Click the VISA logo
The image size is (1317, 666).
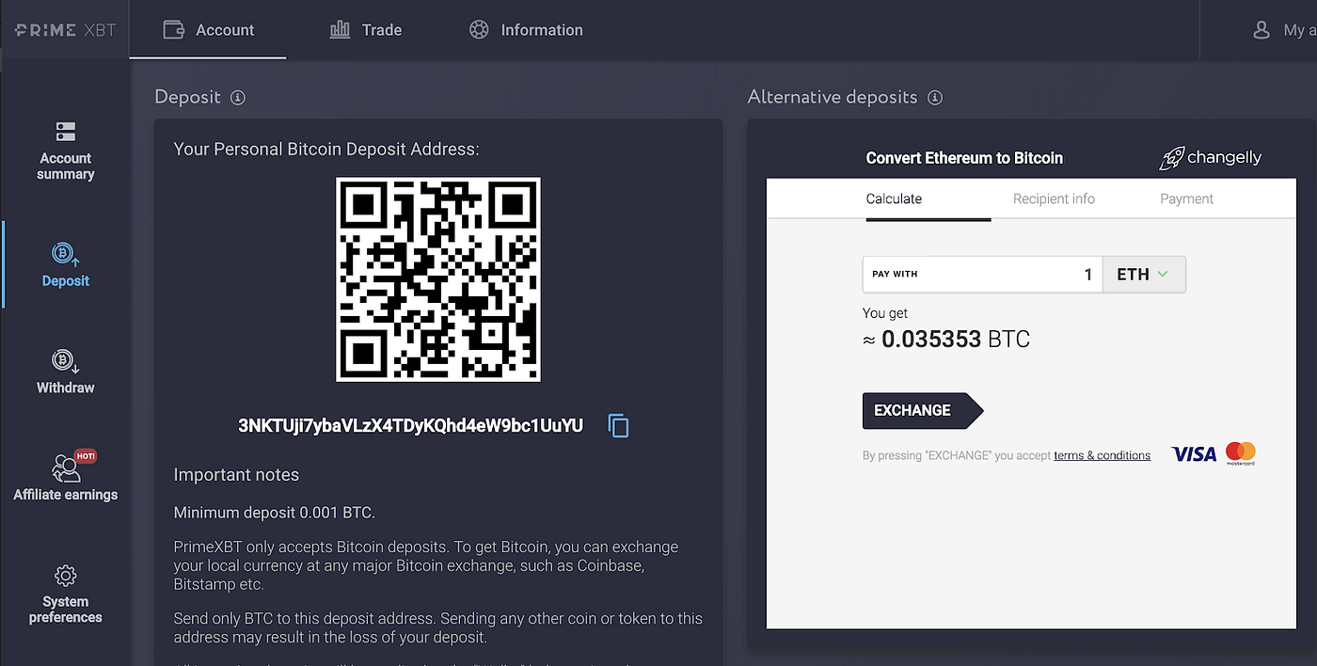(x=1194, y=454)
